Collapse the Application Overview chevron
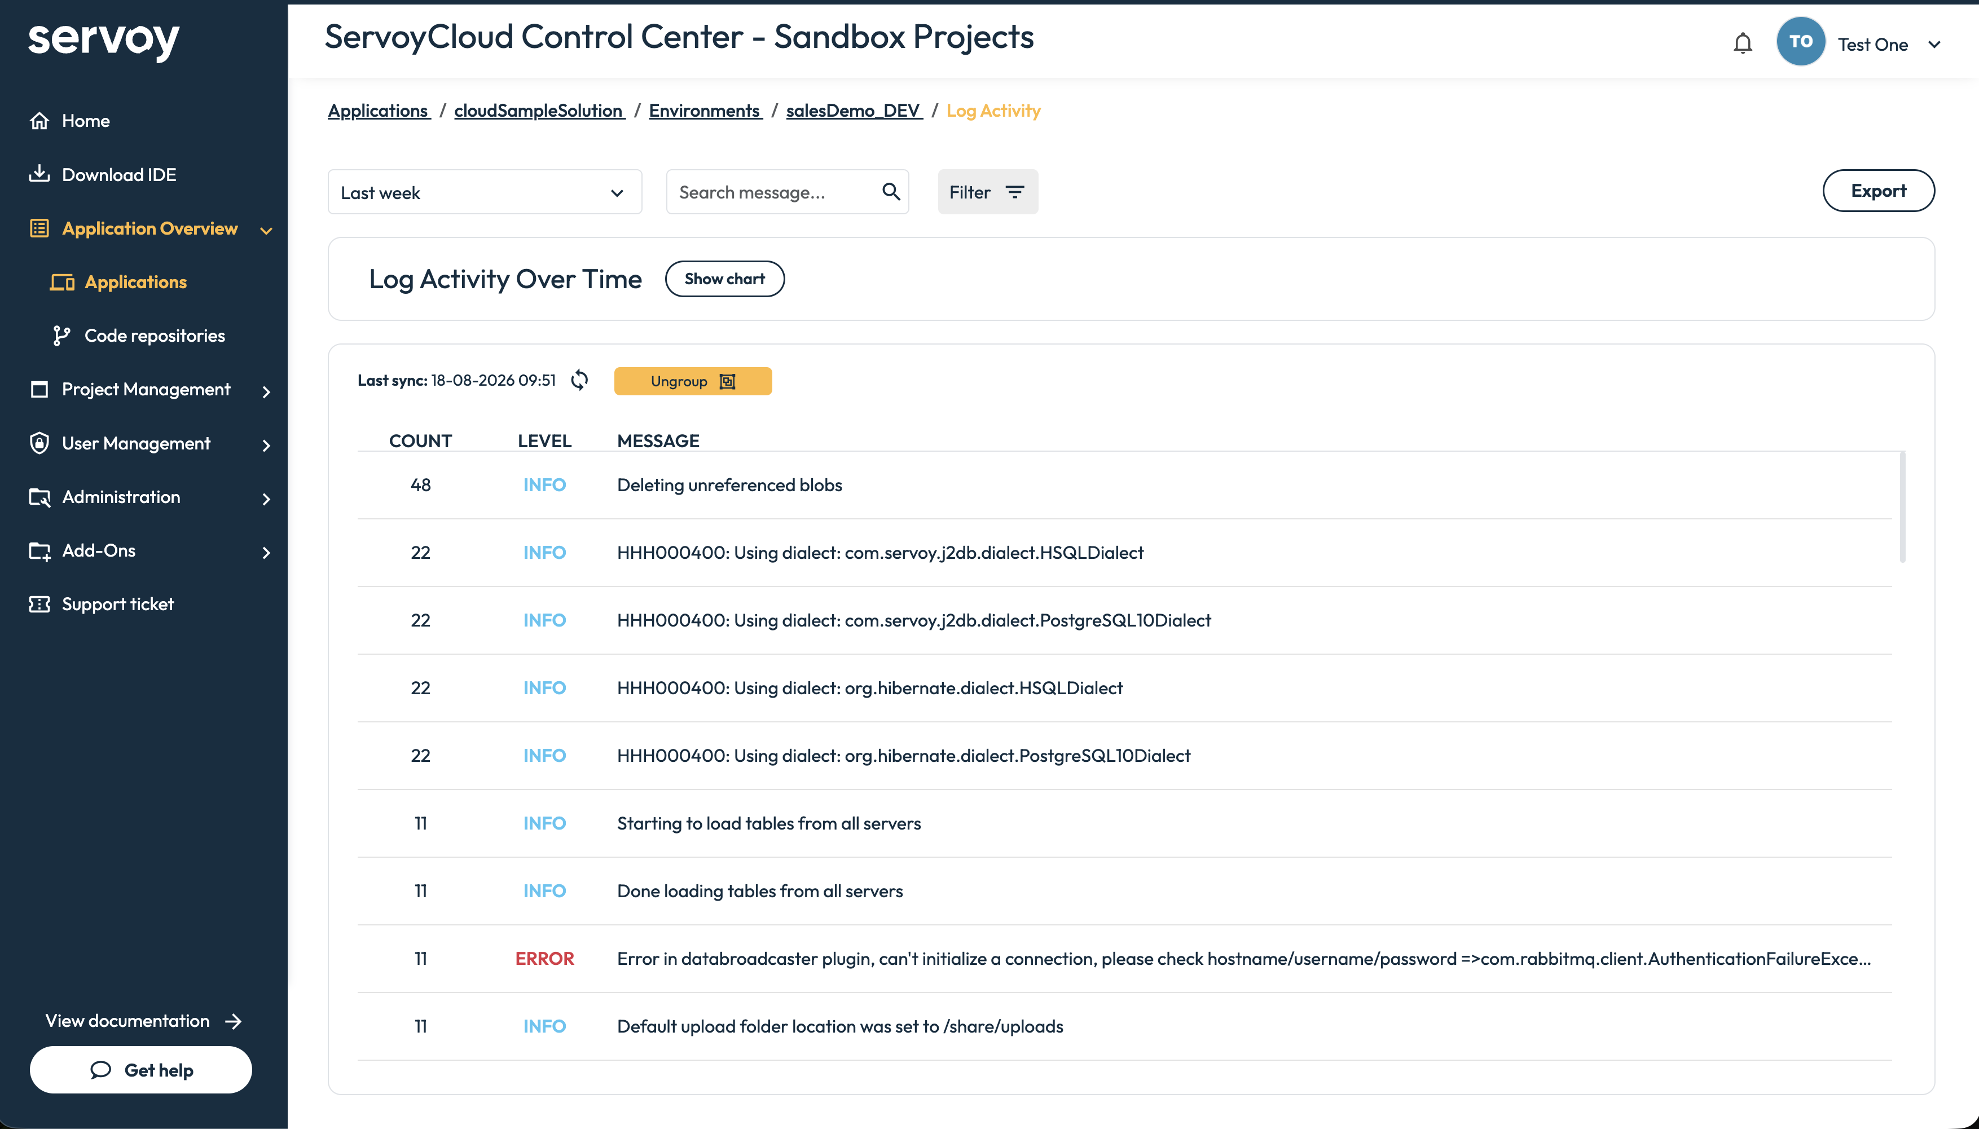 click(266, 230)
